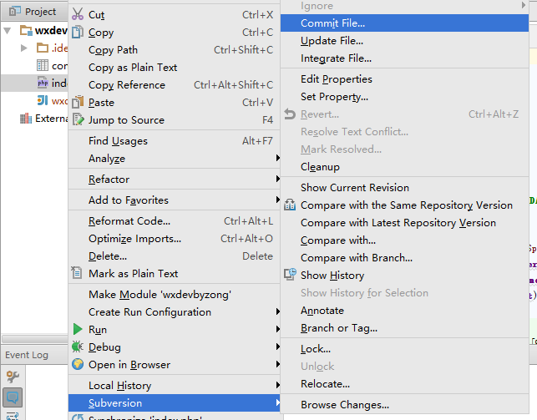Click the Compare Same Repository Version icon
The width and height of the screenshot is (537, 420).
pyautogui.click(x=290, y=205)
